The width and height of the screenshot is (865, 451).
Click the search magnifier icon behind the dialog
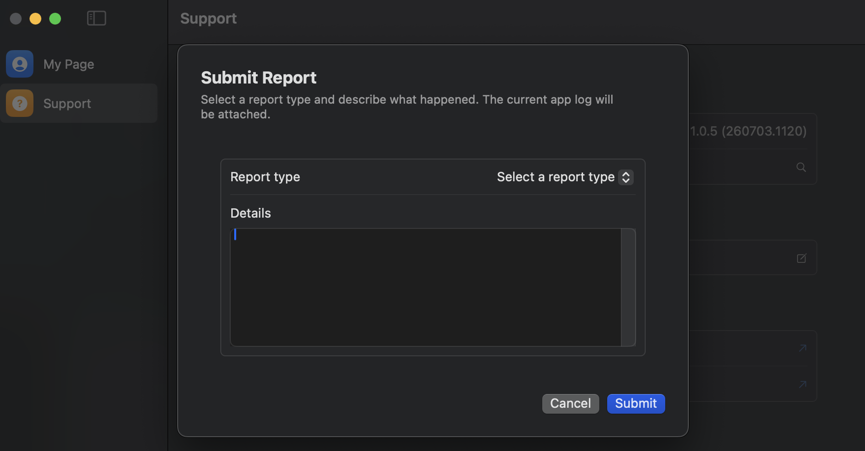(801, 167)
